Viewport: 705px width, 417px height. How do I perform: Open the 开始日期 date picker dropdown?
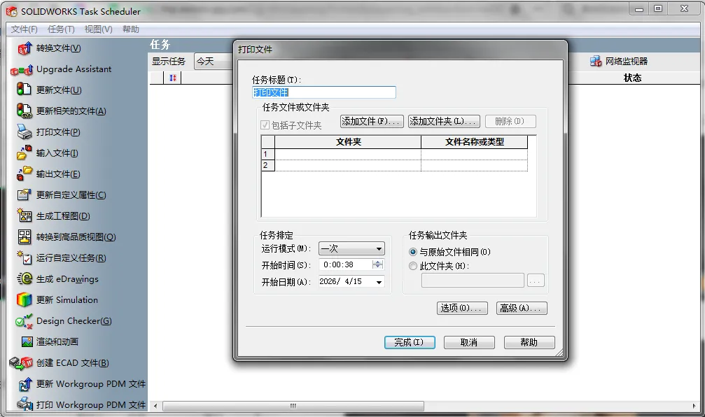pyautogui.click(x=379, y=282)
